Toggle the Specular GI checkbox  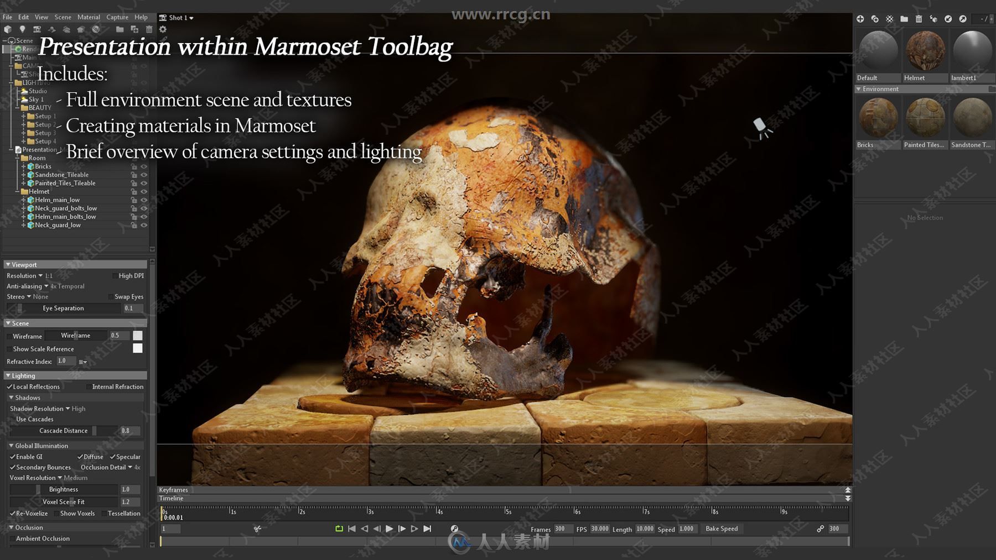pos(113,457)
